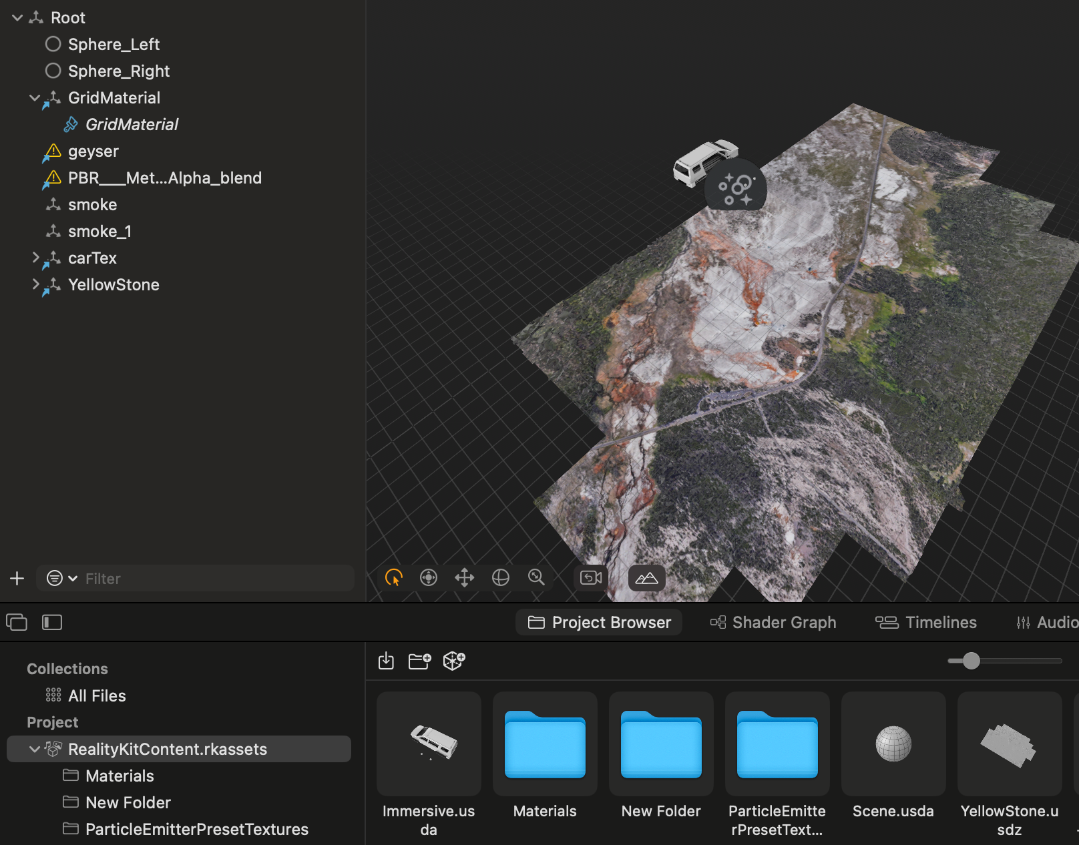
Task: Adjust the thumbnail size slider
Action: tap(972, 661)
